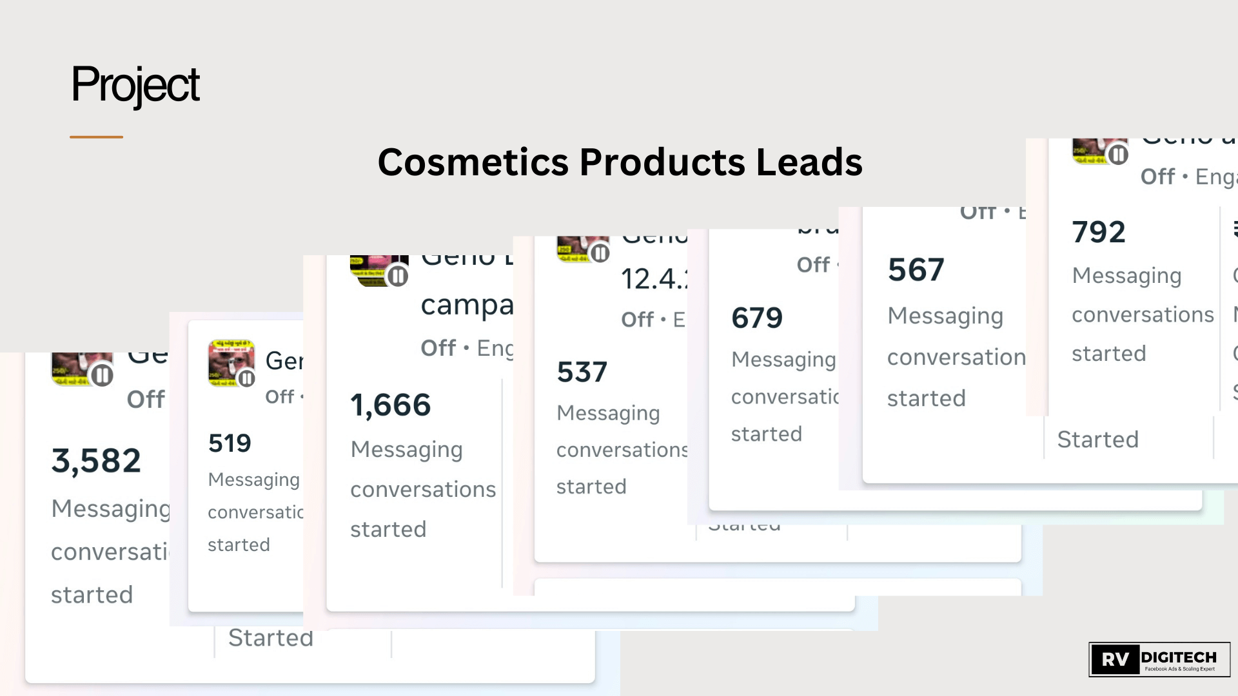Viewport: 1238px width, 696px height.
Task: Click the RV Digitech logo
Action: tap(1159, 659)
